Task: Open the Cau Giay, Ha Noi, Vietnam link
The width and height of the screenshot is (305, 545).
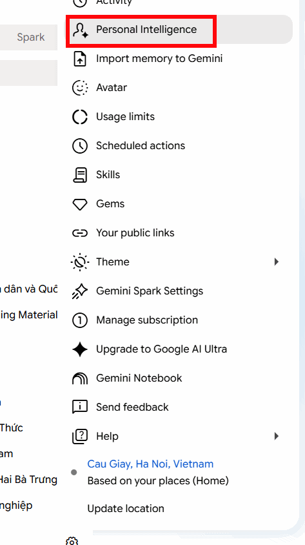Action: click(x=150, y=464)
